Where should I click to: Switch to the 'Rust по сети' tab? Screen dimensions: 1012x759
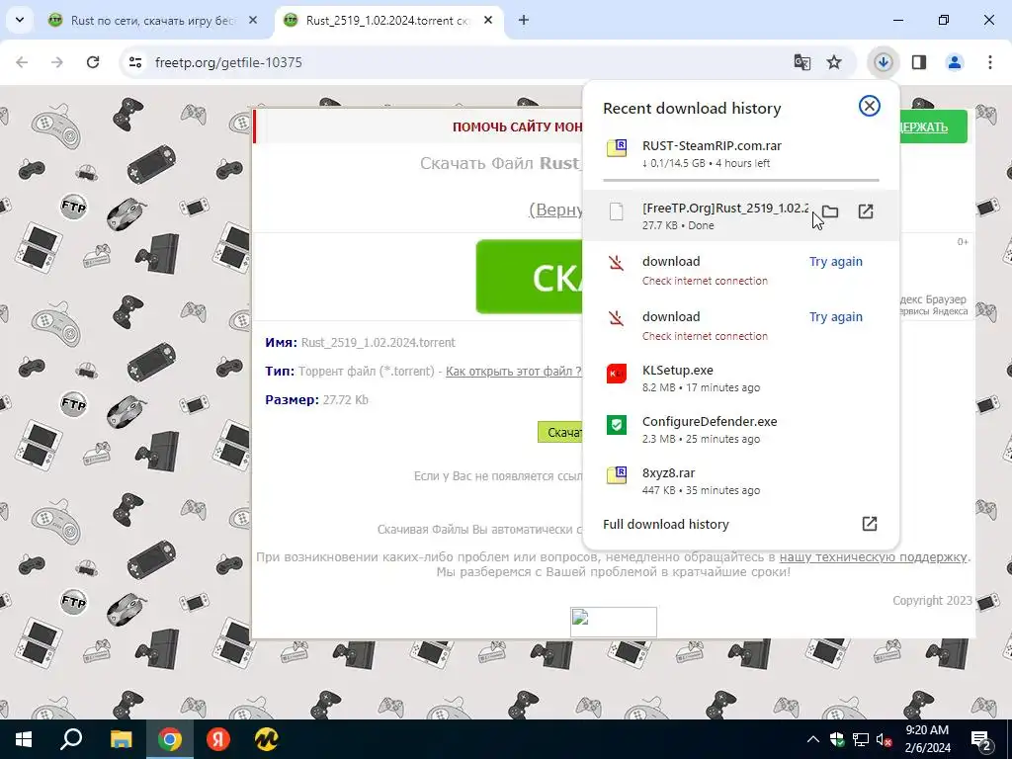[153, 20]
